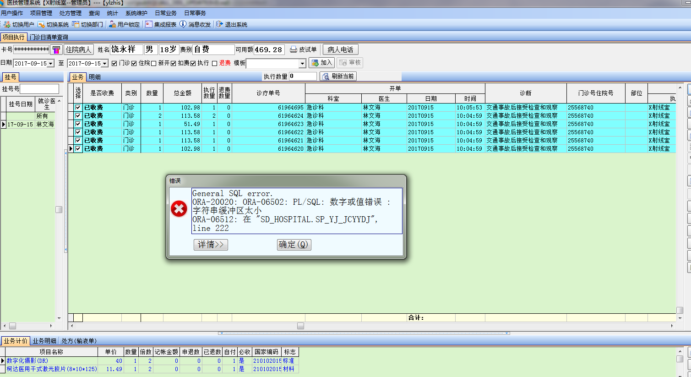Open the 日常事务 menu

pyautogui.click(x=195, y=13)
